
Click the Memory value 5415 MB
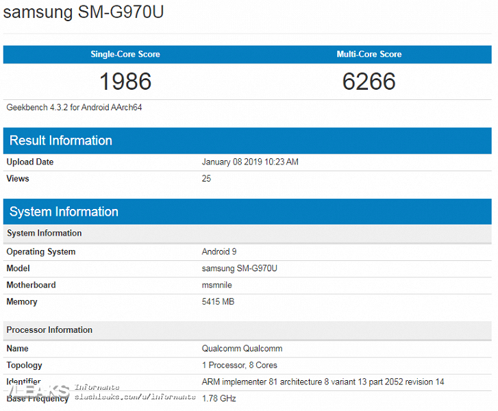click(x=219, y=301)
